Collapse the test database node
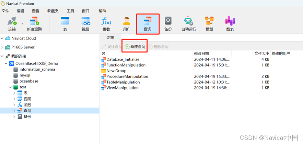 pos(10,87)
